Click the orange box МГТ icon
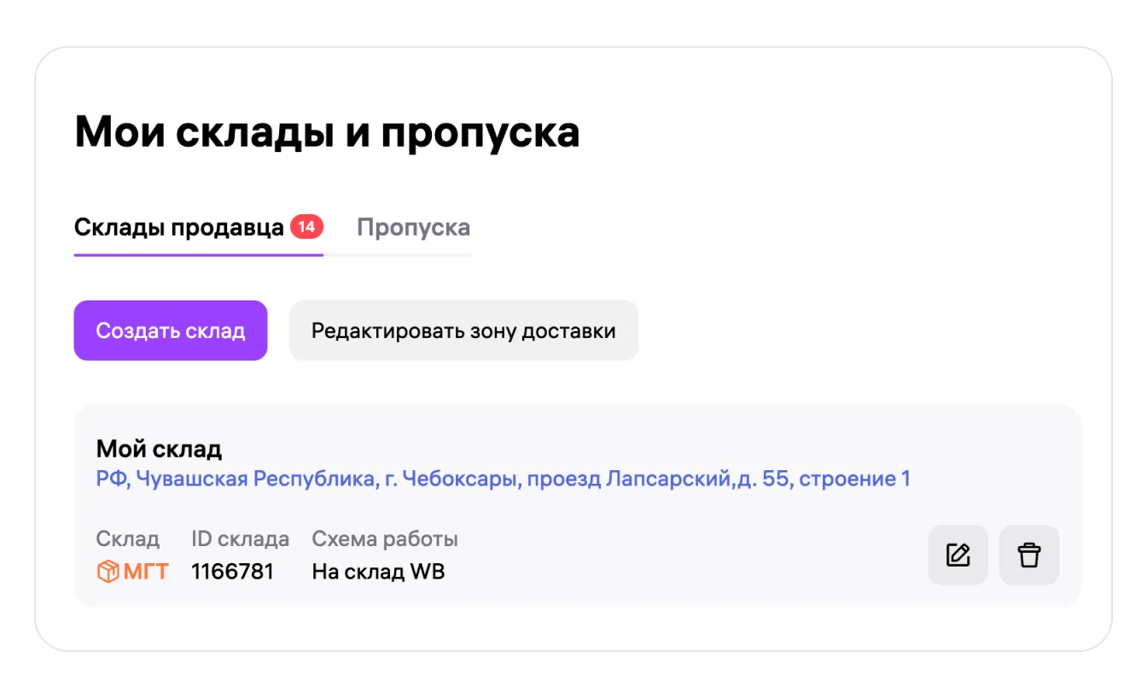The width and height of the screenshot is (1147, 698). pyautogui.click(x=108, y=572)
